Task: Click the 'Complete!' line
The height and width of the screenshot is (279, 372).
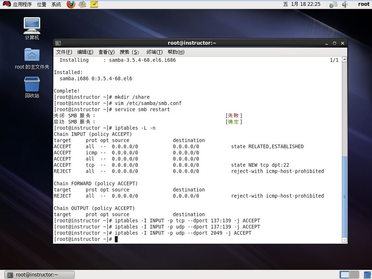Action: (67, 91)
